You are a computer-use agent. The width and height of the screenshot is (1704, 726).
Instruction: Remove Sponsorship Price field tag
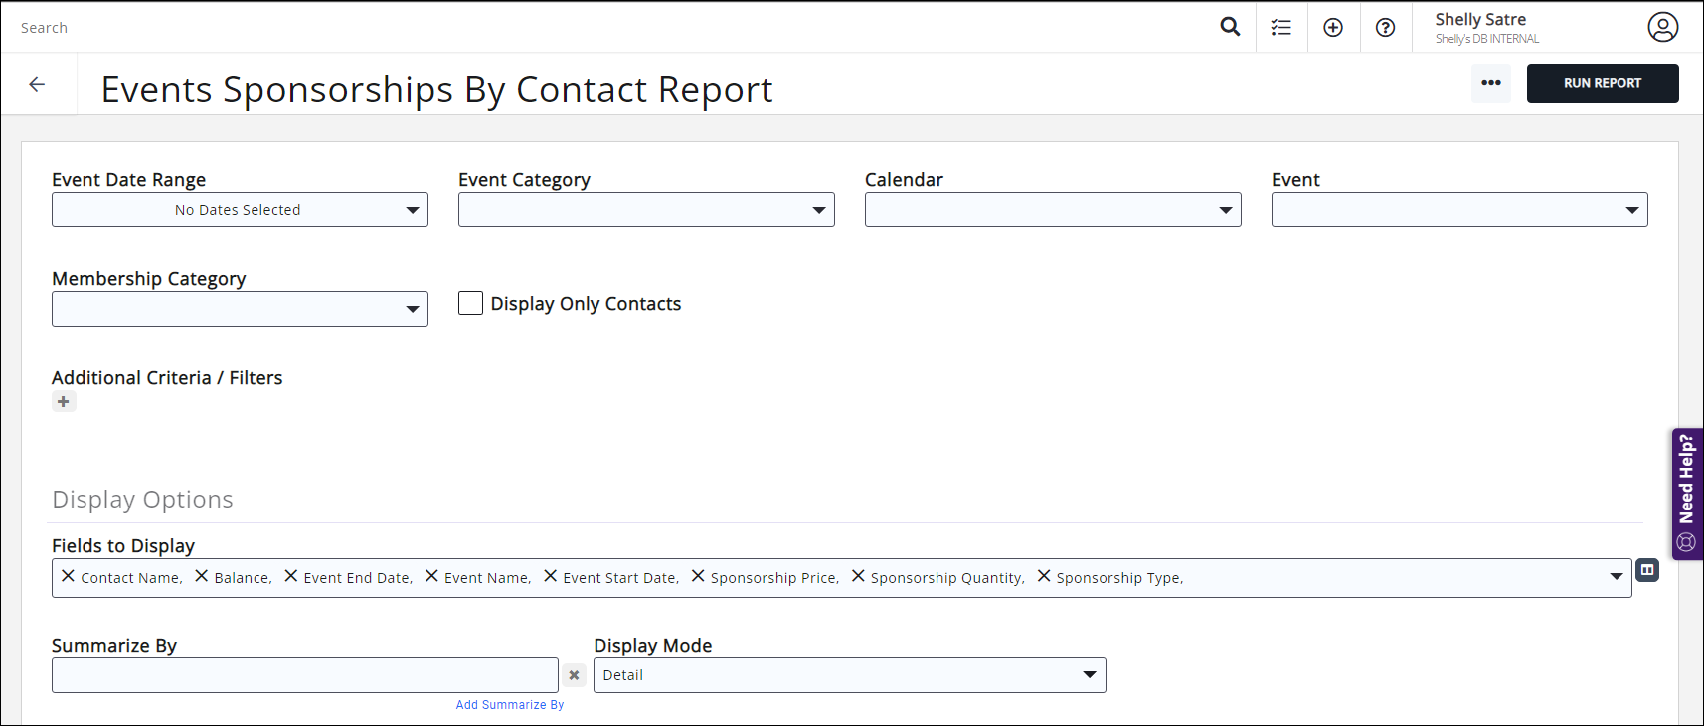click(698, 576)
